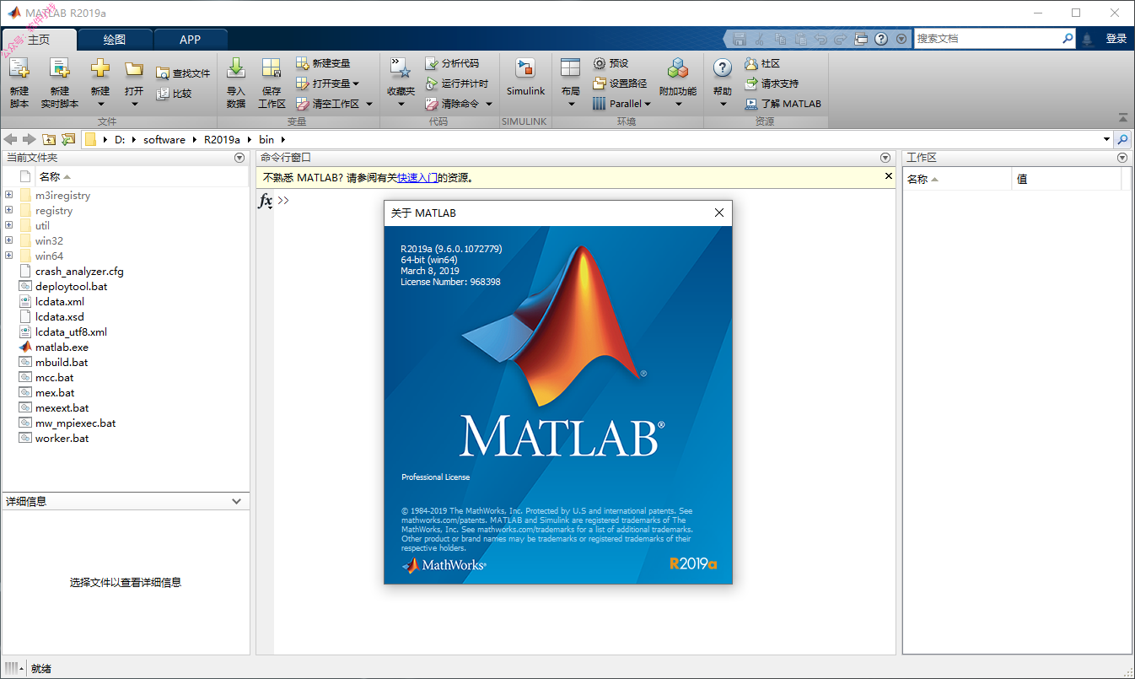Switch to the APP tab
Image resolution: width=1135 pixels, height=679 pixels.
tap(191, 40)
